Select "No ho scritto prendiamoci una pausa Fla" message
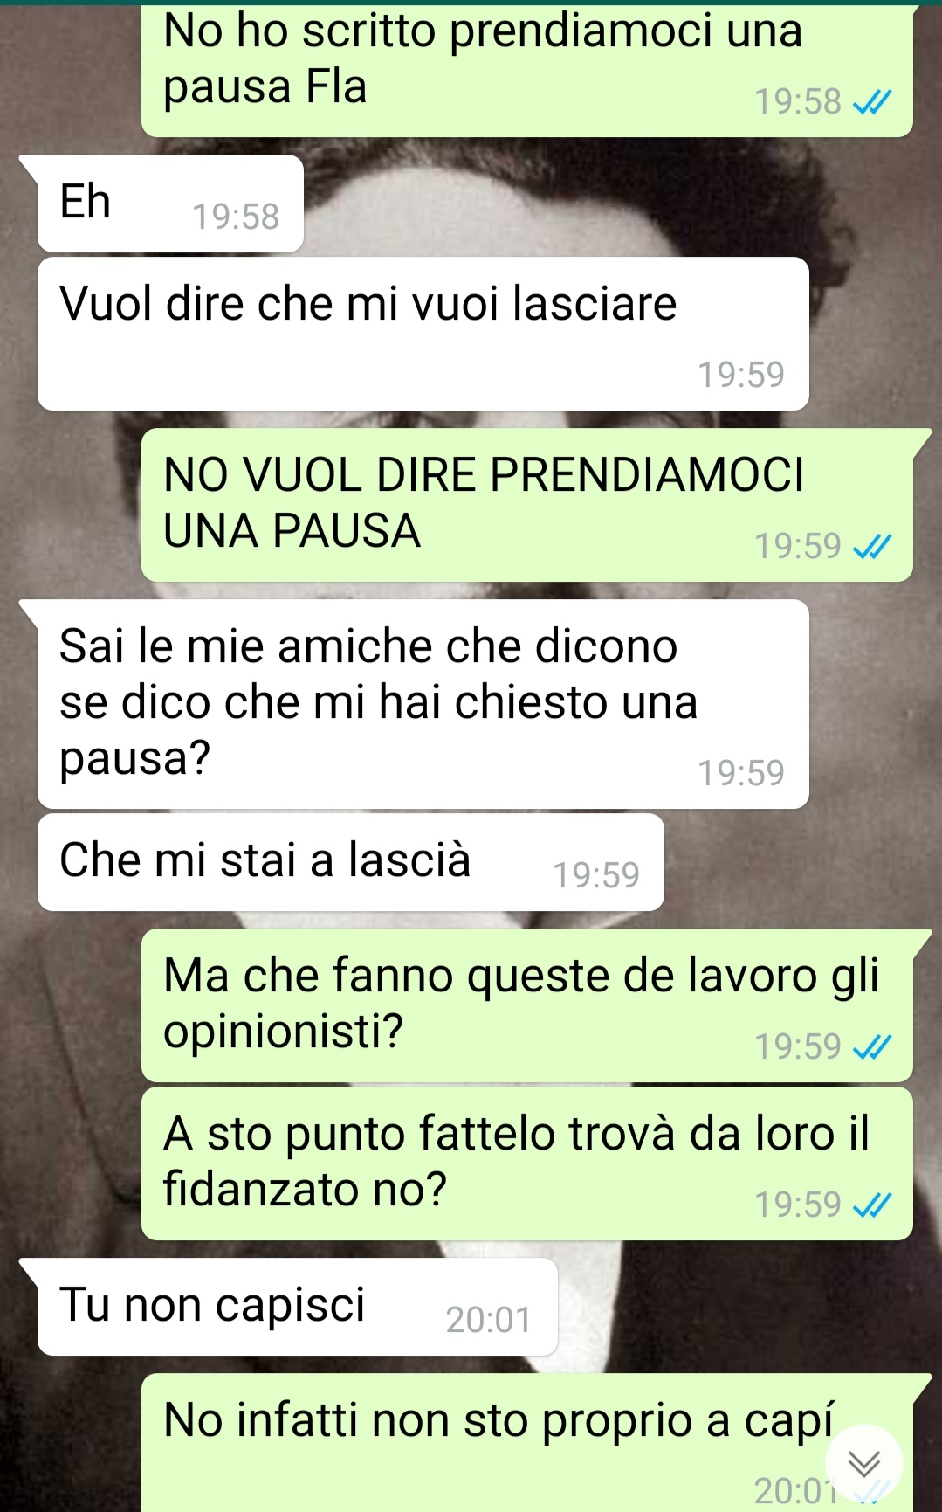This screenshot has width=942, height=1512. click(526, 71)
